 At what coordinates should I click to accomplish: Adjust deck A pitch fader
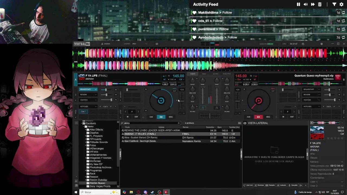pyautogui.click(x=182, y=101)
